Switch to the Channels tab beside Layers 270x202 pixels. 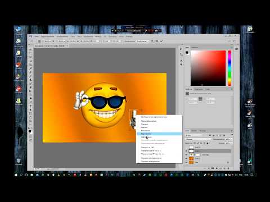194,131
